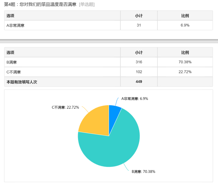Screen dimensions: 218x186
Task: Click the 小计 header above the 31 cell
Action: 139,16
